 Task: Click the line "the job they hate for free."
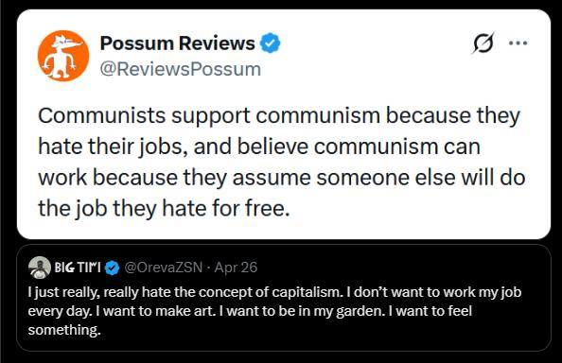(x=164, y=208)
